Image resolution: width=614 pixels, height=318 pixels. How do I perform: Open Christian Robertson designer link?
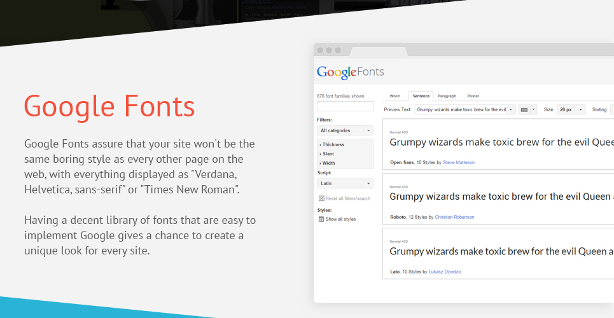454,217
